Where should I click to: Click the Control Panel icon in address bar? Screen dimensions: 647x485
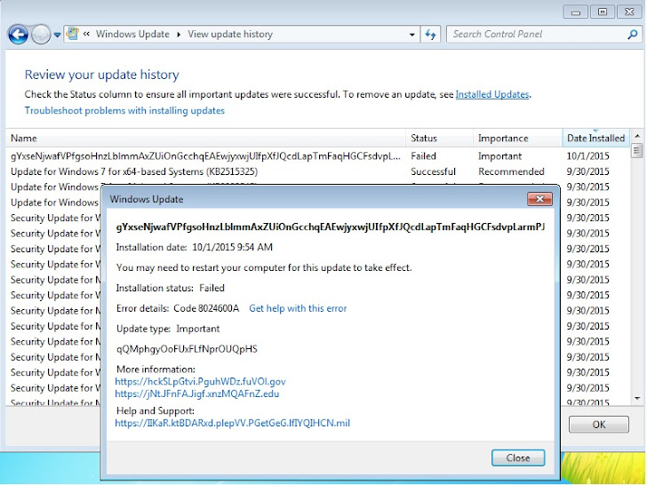(x=73, y=34)
